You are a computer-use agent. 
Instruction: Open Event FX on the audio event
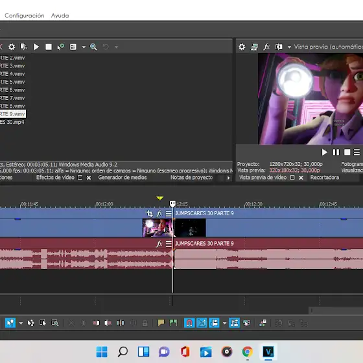click(159, 244)
